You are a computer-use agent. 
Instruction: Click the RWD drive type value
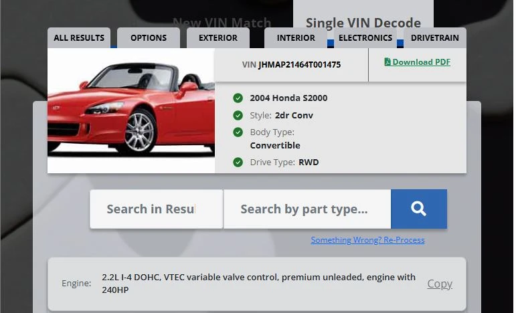coord(309,162)
